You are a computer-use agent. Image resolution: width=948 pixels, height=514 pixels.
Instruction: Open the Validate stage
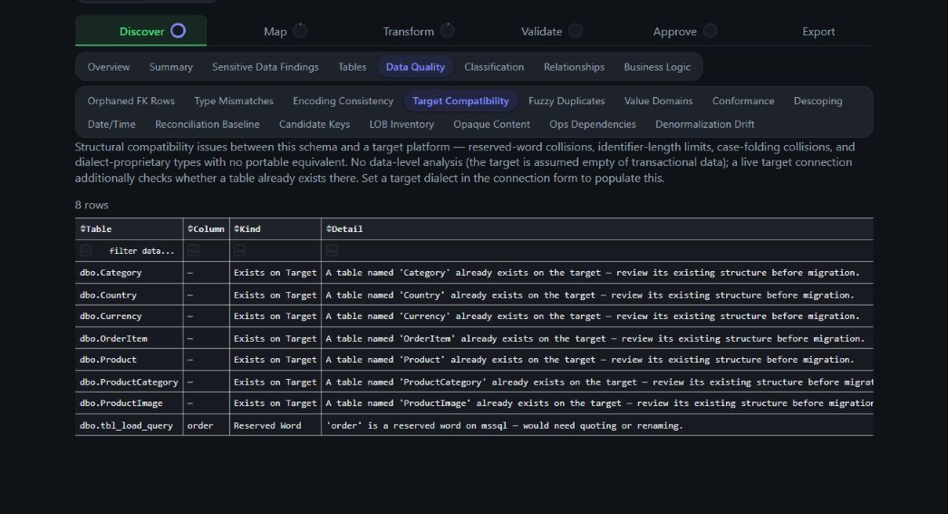click(542, 32)
